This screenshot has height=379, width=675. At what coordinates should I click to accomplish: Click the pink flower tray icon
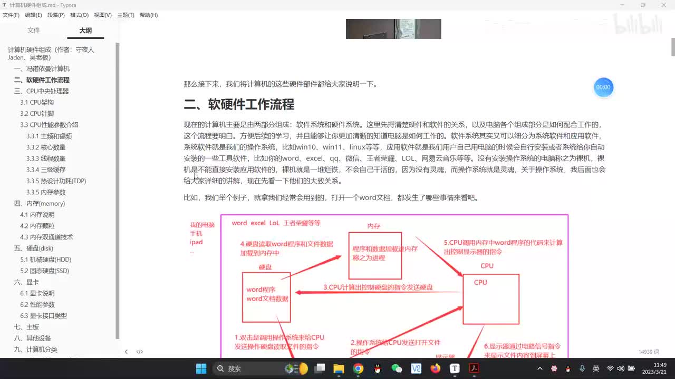554,368
